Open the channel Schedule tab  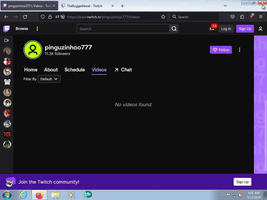75,70
